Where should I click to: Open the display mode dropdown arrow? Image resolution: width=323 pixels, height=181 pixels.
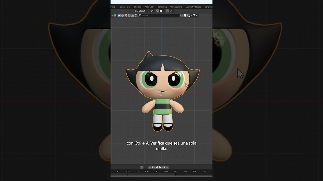pyautogui.click(x=191, y=15)
